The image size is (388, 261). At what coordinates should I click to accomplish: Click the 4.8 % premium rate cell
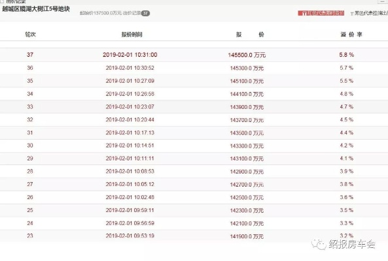tap(346, 94)
